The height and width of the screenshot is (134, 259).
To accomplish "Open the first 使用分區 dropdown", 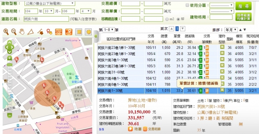I will click(222, 5).
